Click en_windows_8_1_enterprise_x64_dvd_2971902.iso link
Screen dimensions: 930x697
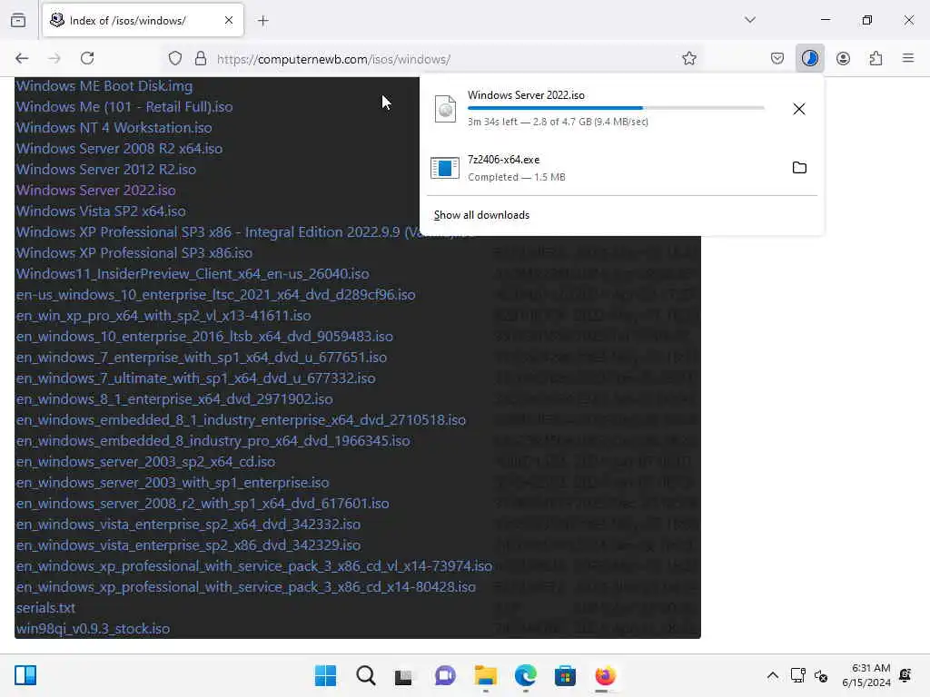tap(174, 399)
